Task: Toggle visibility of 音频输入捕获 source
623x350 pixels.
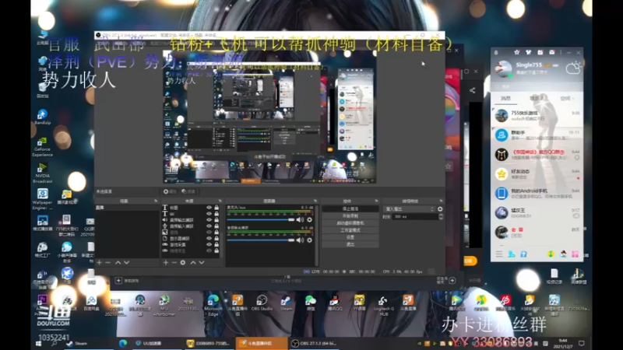Action: 209,226
